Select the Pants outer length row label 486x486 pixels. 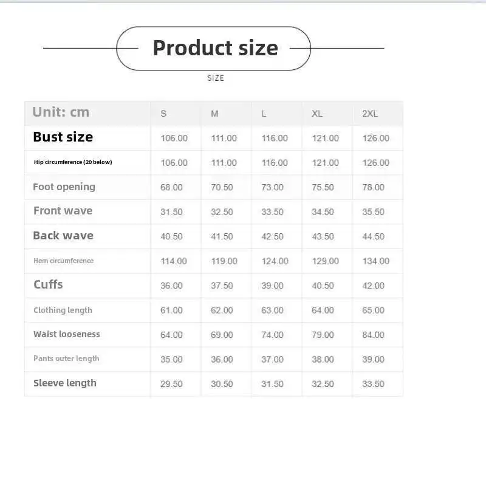click(x=66, y=358)
